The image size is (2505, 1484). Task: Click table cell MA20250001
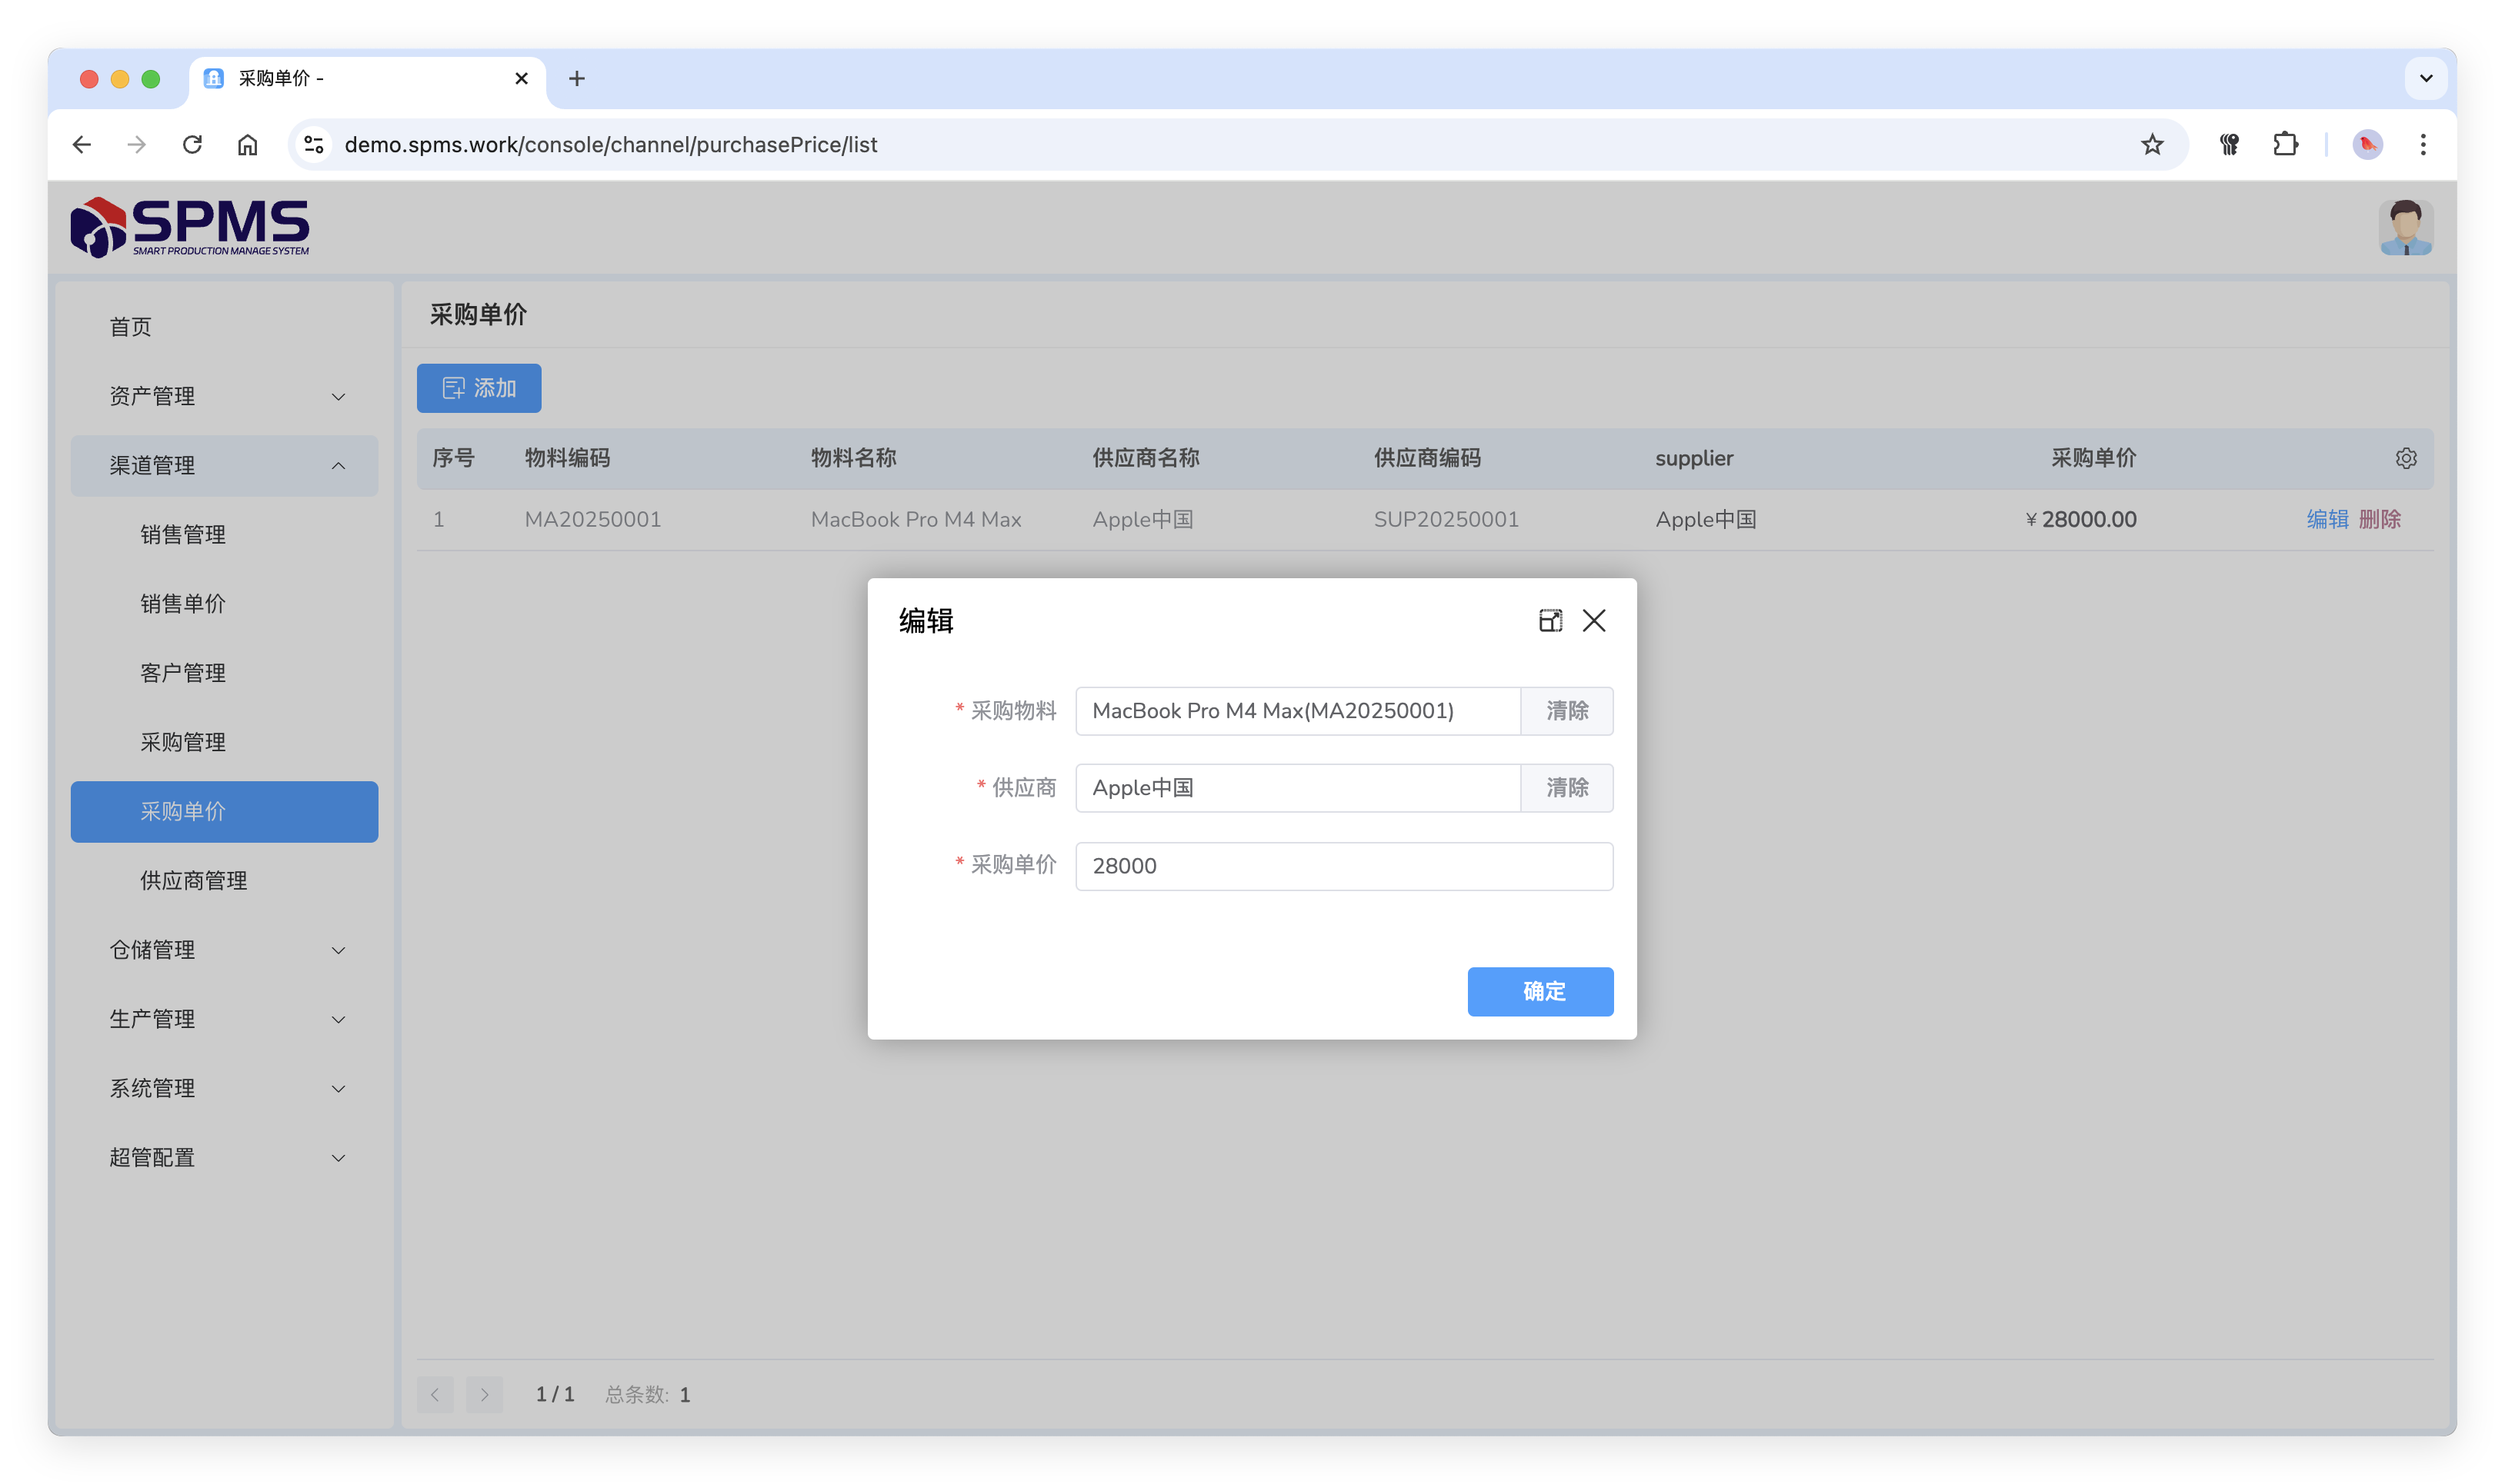click(x=592, y=519)
